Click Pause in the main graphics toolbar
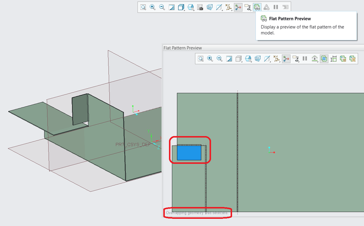The image size is (364, 226). 276,7
